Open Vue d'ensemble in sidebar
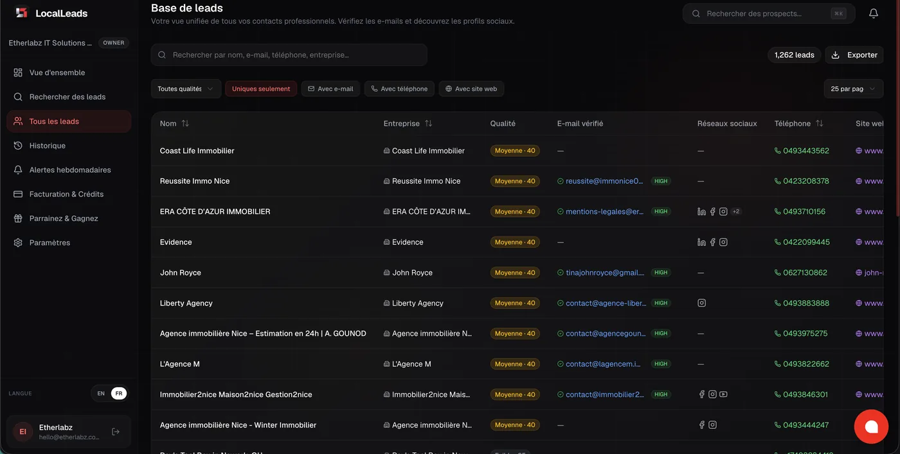The image size is (900, 454). (x=69, y=73)
